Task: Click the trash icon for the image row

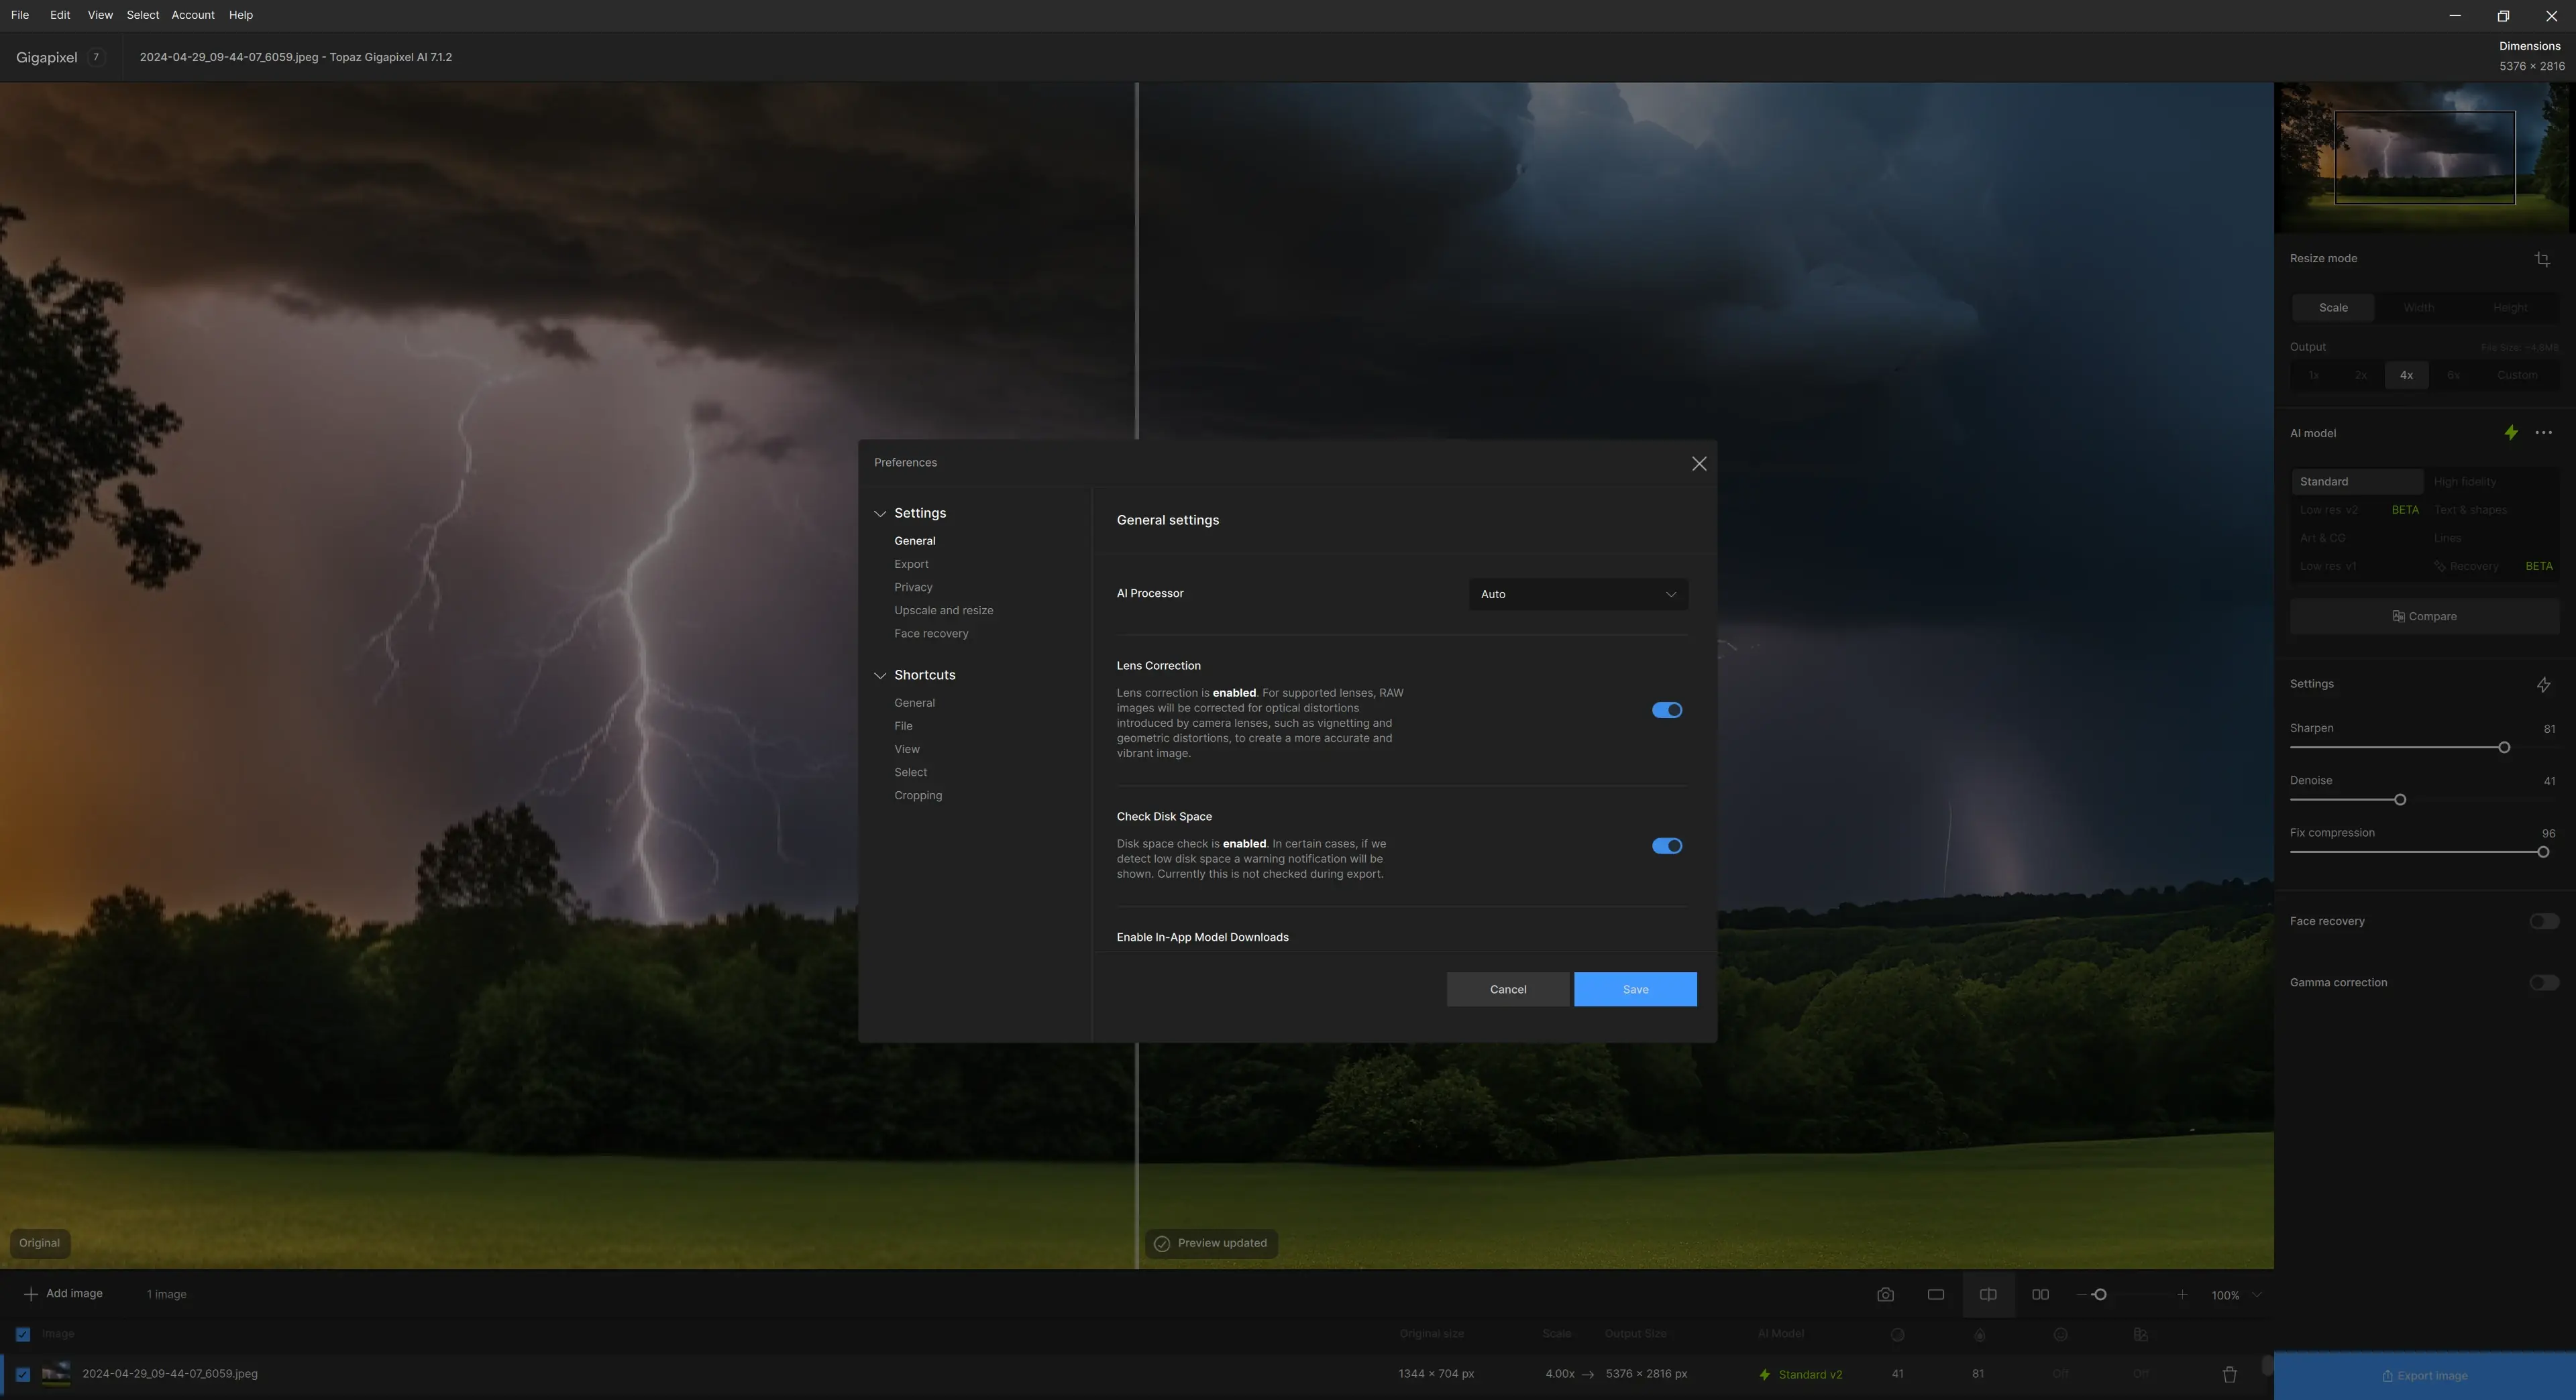Action: tap(2229, 1374)
